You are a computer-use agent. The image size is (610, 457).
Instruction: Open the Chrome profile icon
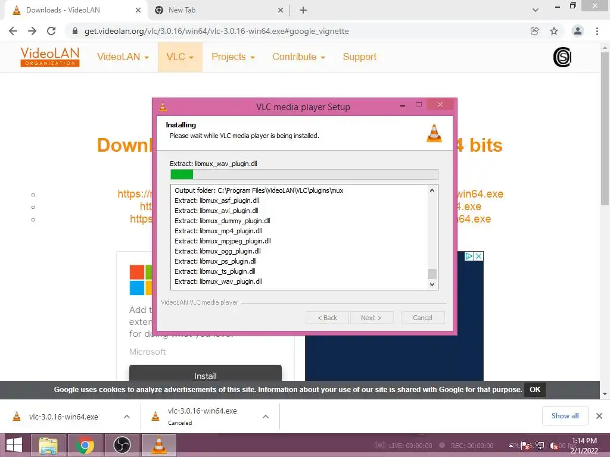pyautogui.click(x=578, y=31)
